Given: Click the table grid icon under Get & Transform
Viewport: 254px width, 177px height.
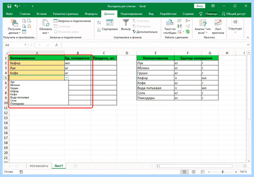Looking at the screenshot, I should tap(24, 32).
